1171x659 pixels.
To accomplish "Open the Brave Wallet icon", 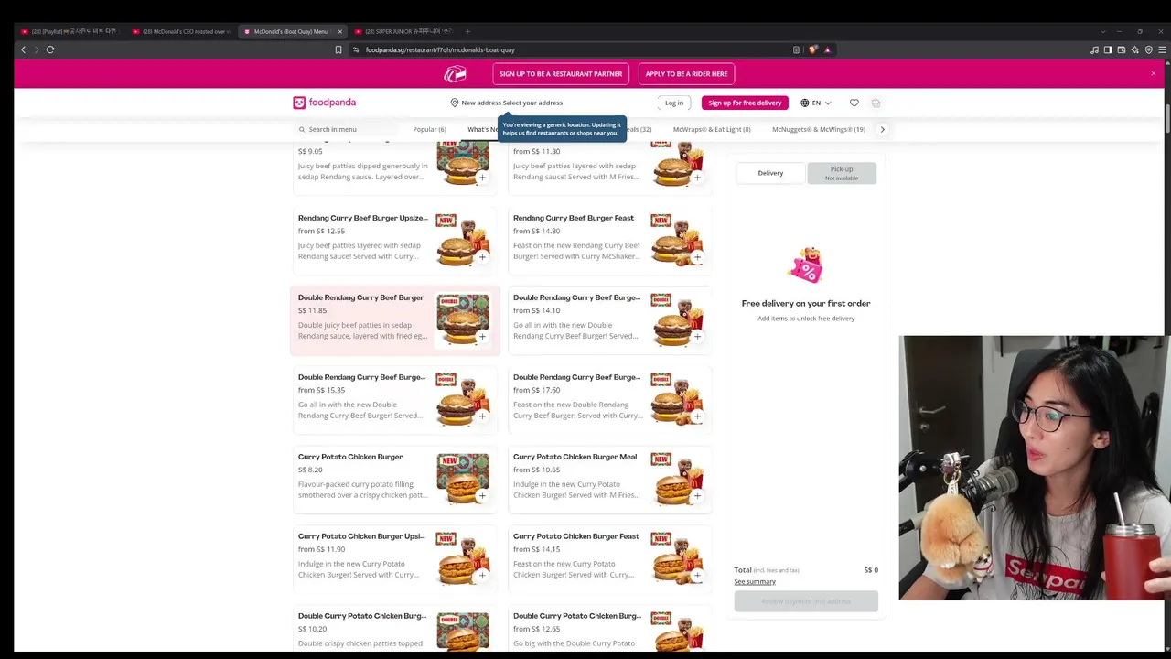I will coord(1122,49).
